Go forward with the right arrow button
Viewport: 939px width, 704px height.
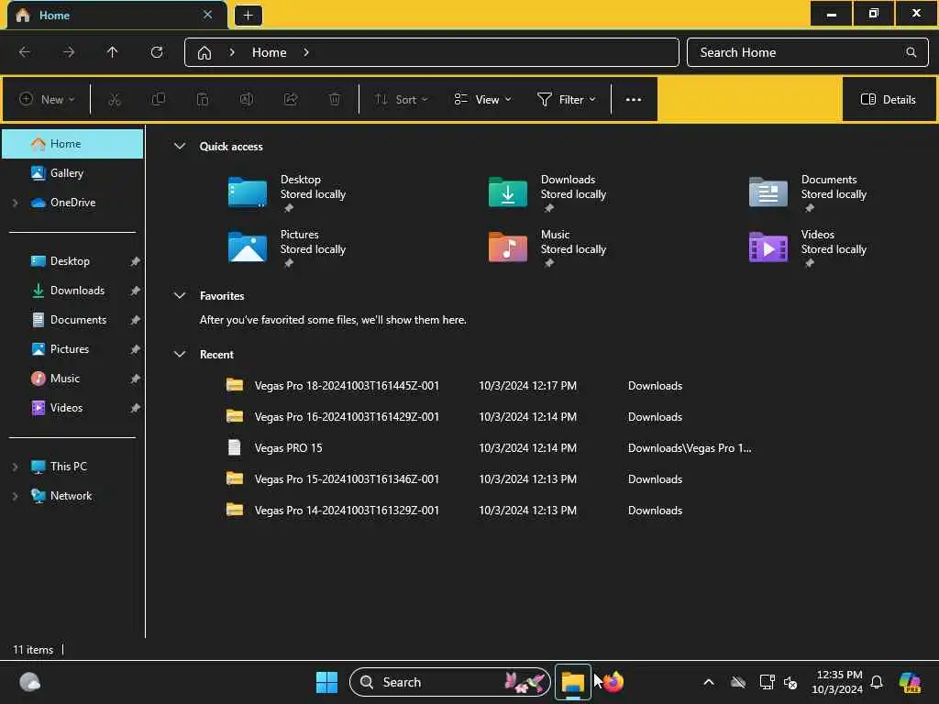point(69,52)
